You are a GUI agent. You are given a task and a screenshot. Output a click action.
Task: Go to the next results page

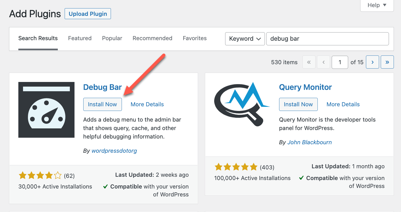(373, 62)
